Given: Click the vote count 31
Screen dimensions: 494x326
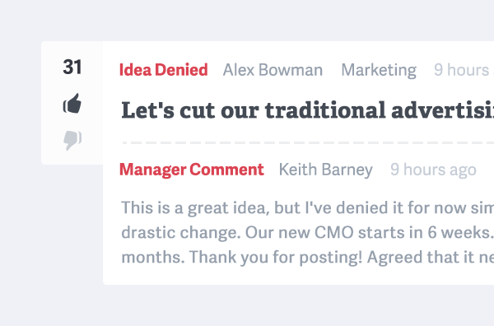Looking at the screenshot, I should (x=72, y=67).
